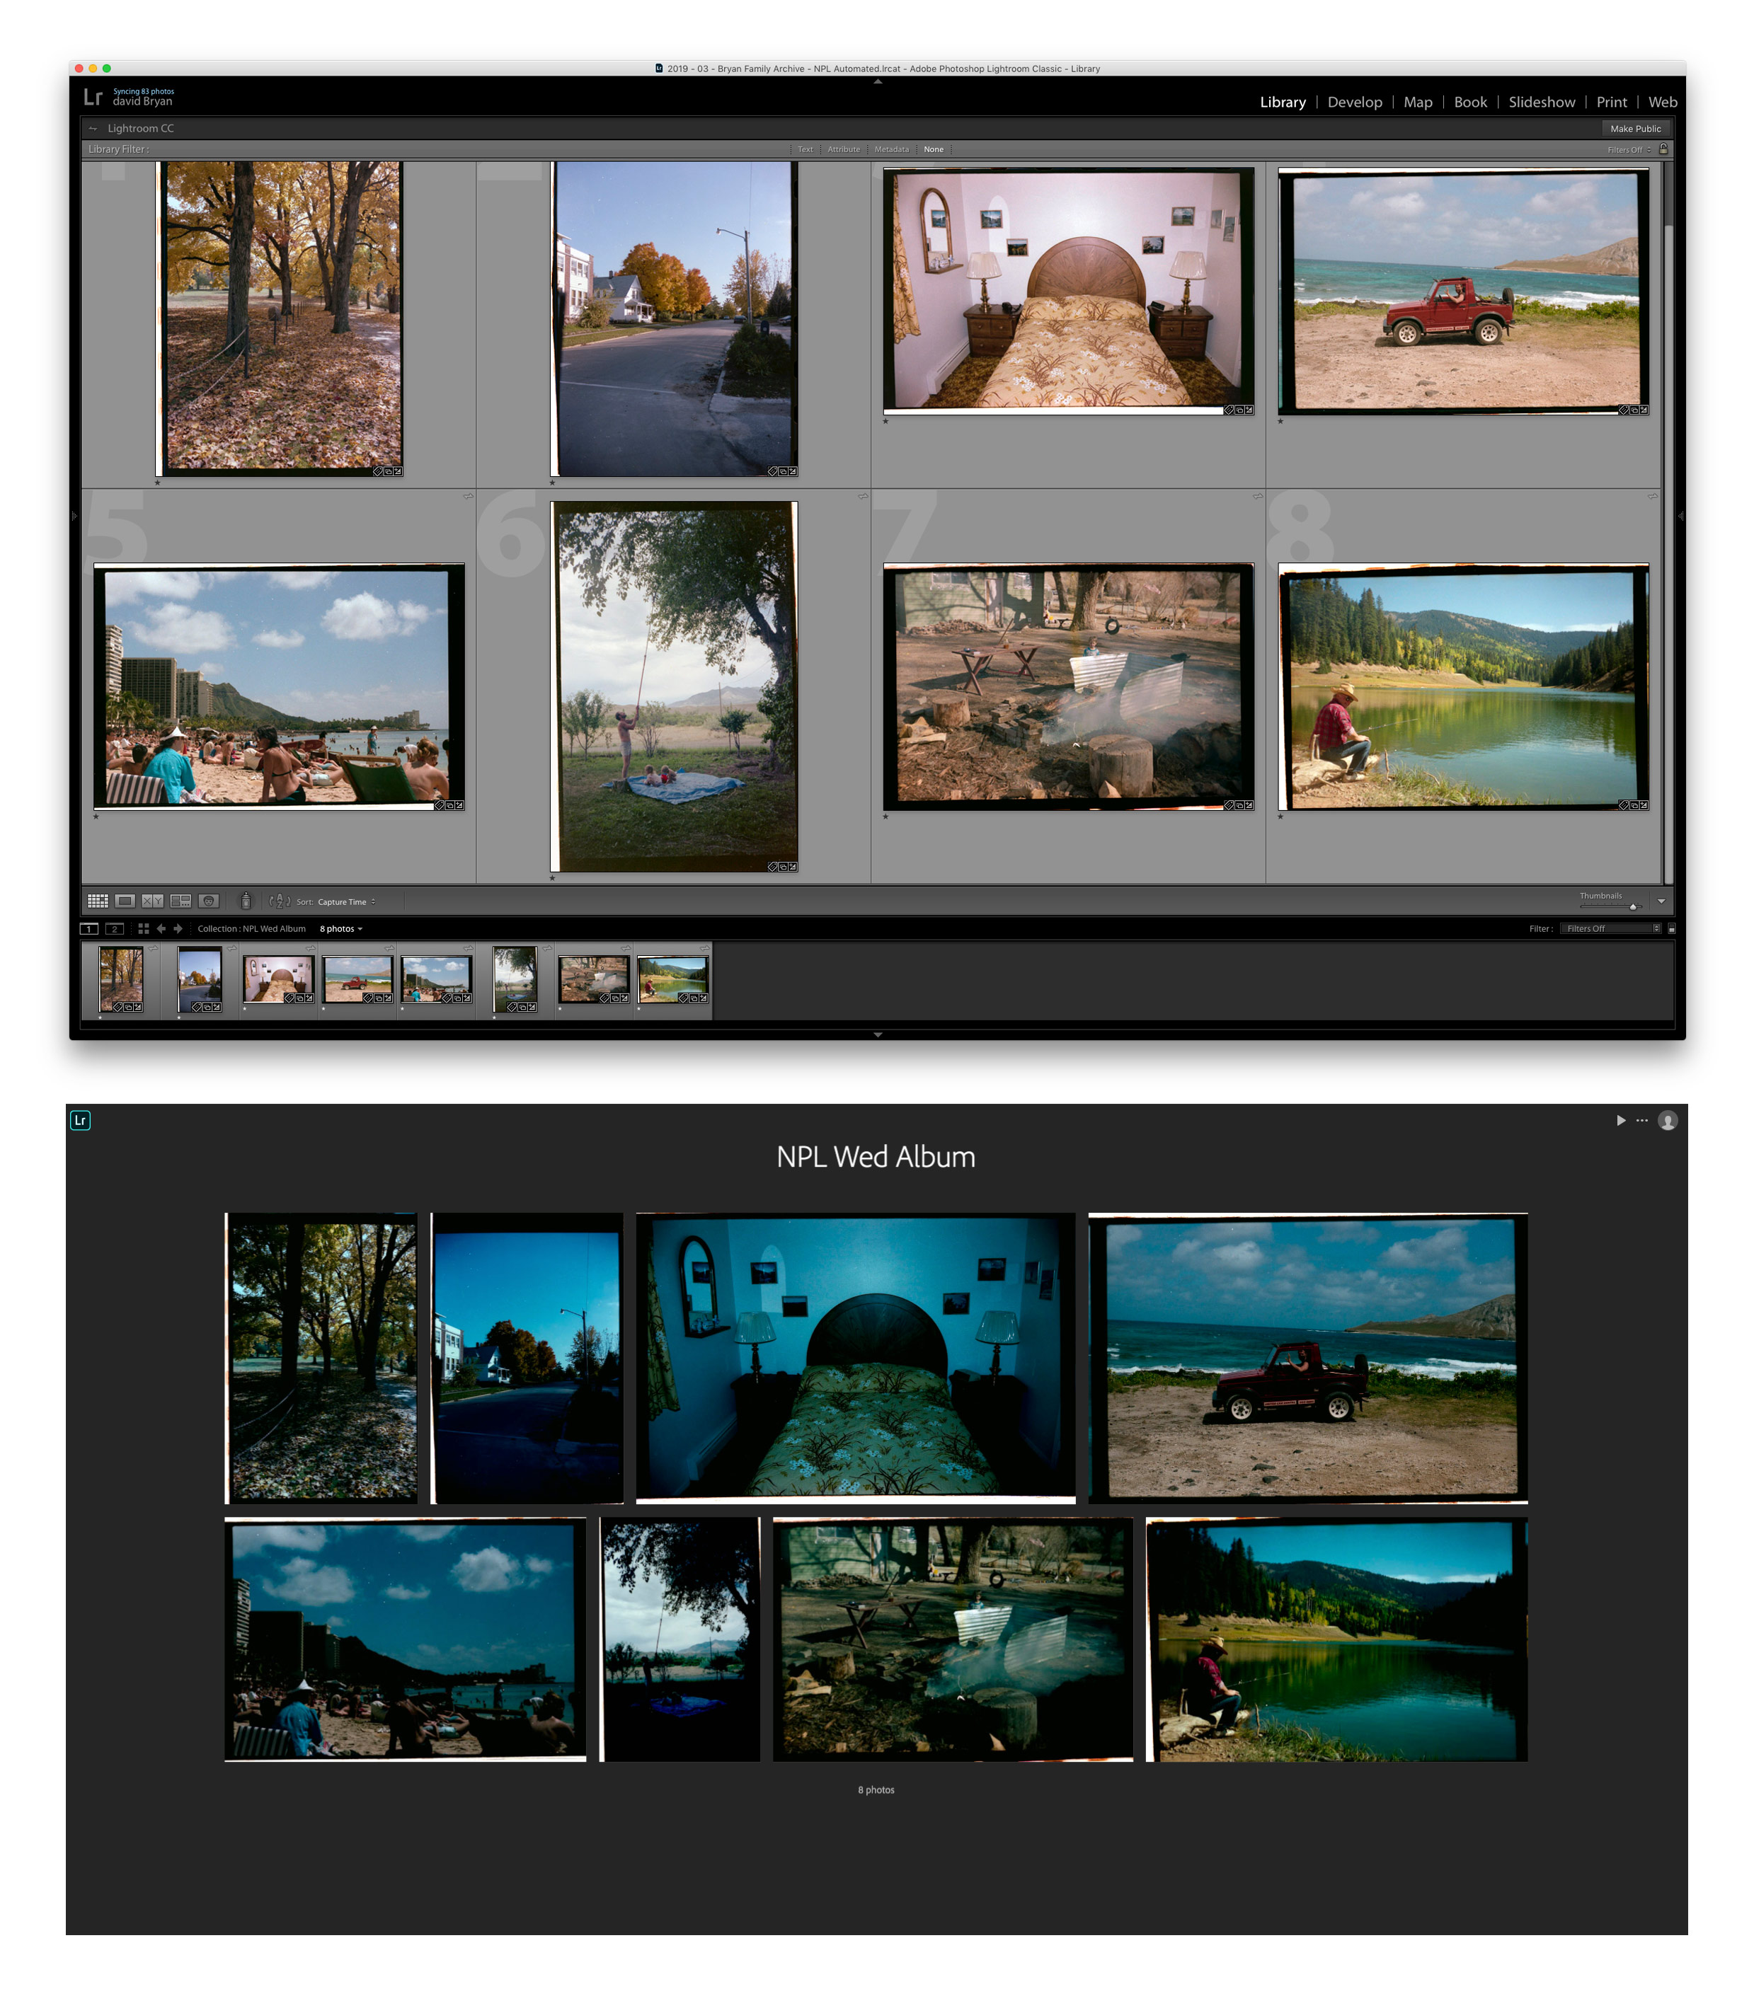Enable the Text library filter

pyautogui.click(x=806, y=150)
